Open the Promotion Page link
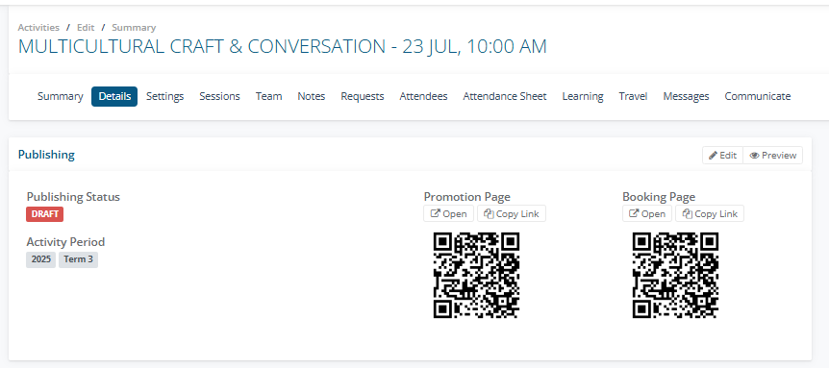 449,214
